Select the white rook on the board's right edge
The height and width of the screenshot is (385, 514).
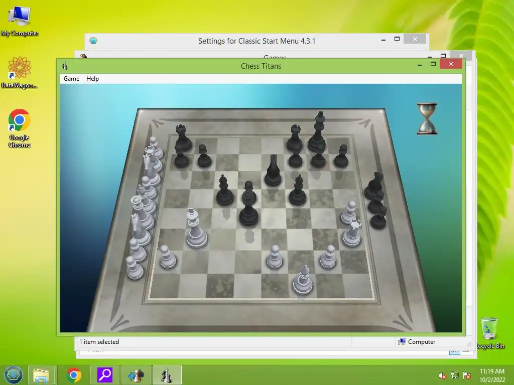coord(352,234)
